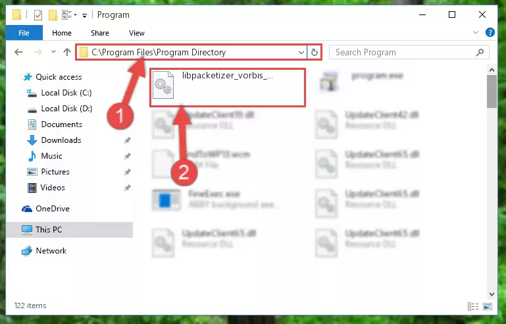Open the address bar history dropdown

[x=301, y=52]
